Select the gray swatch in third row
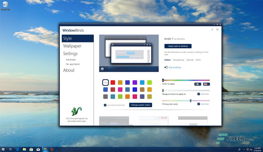263x152 pixels. coord(105,97)
